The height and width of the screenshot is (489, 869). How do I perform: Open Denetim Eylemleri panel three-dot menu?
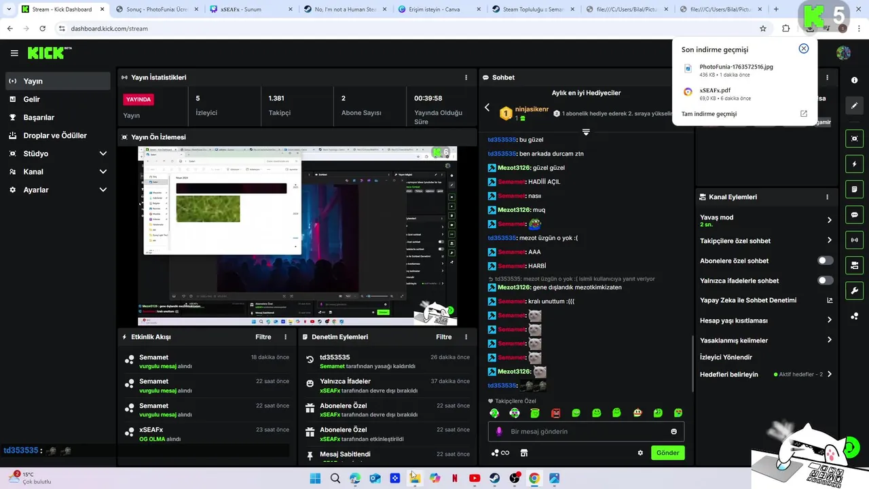(x=466, y=337)
